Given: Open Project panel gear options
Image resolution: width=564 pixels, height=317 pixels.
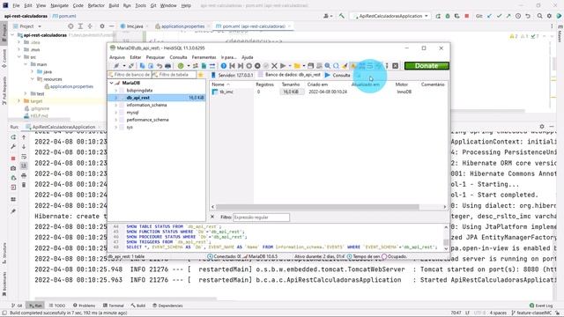Looking at the screenshot, I should pos(102,26).
